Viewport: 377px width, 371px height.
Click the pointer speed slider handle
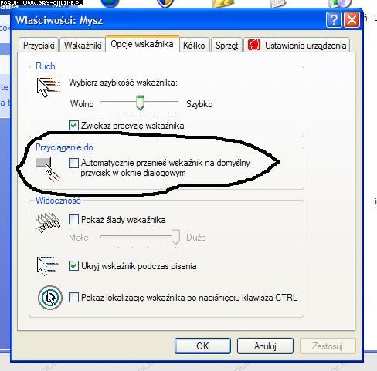pyautogui.click(x=140, y=103)
